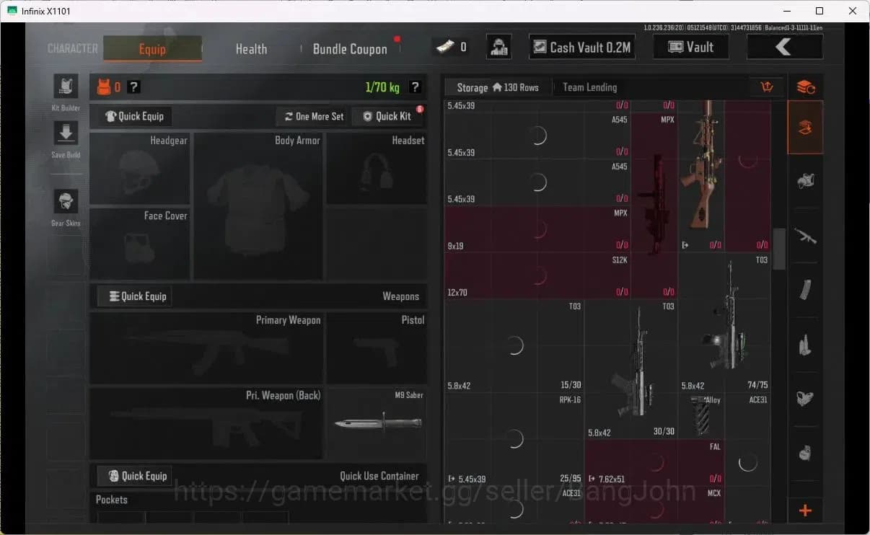Select the empty Headgear slot
The width and height of the screenshot is (870, 535).
click(140, 168)
